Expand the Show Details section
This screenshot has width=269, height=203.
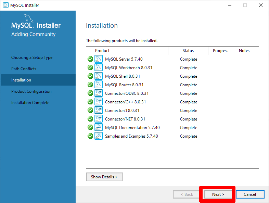tap(104, 177)
